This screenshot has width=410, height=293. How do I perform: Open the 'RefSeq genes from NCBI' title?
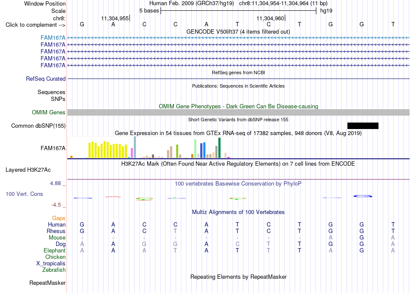(238, 72)
